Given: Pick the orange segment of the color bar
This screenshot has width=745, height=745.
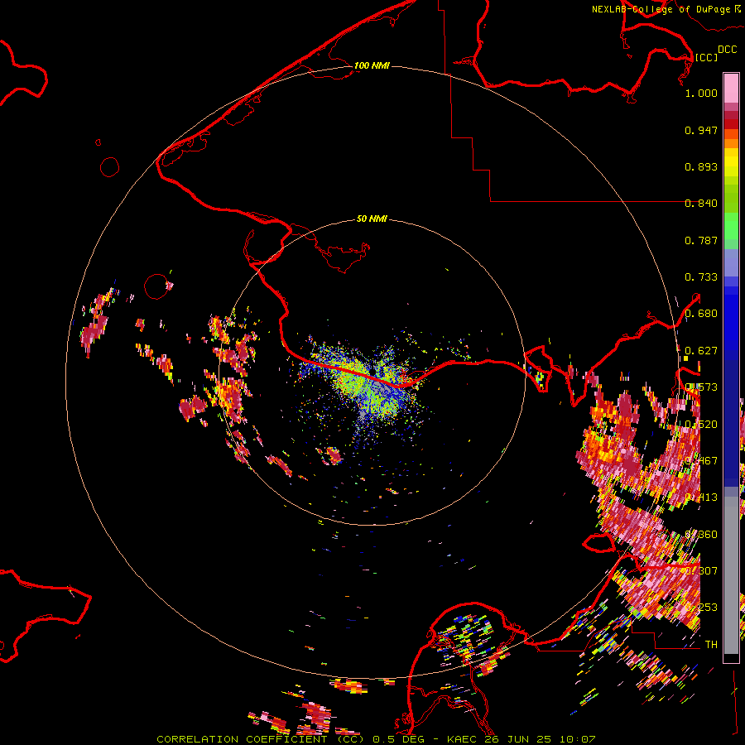Looking at the screenshot, I should coord(731,143).
